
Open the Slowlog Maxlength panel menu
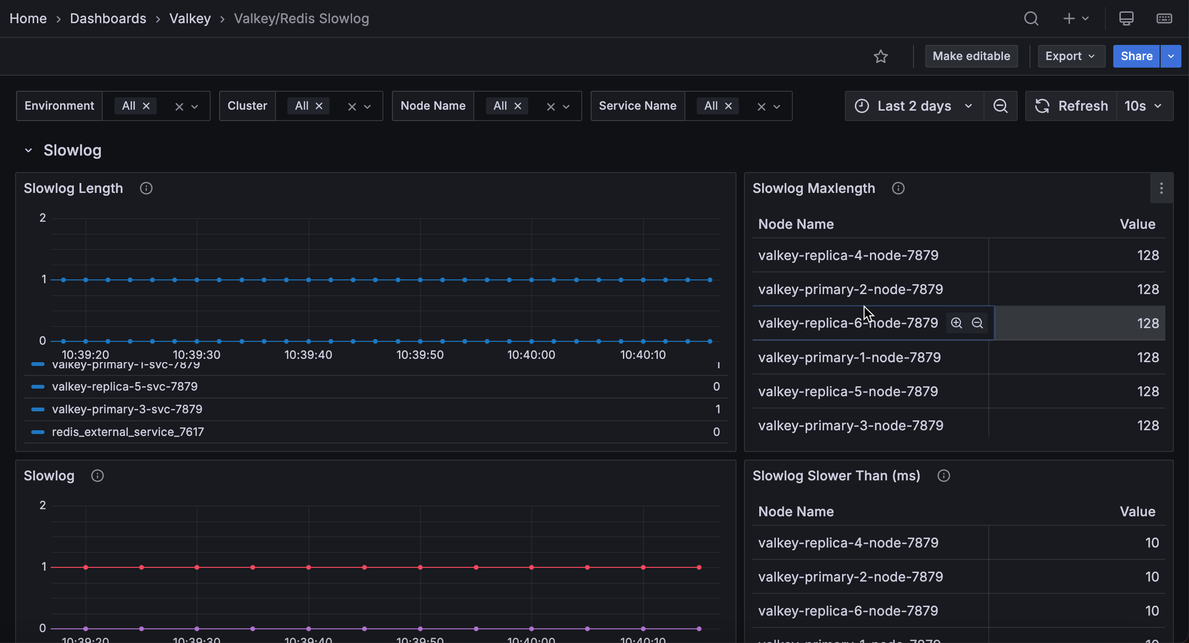1161,188
